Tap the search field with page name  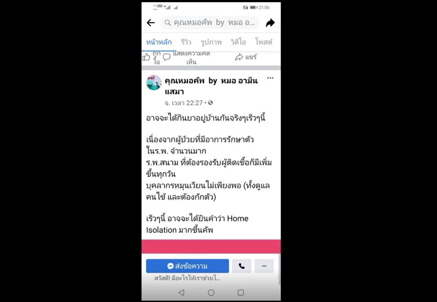[x=210, y=23]
